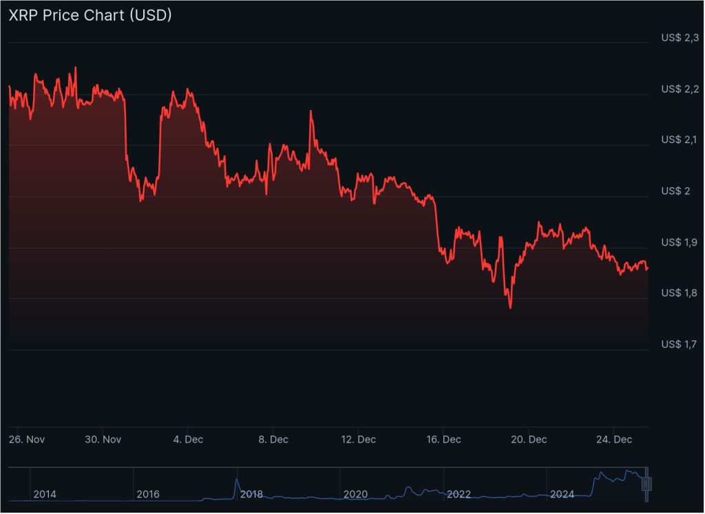Click the 'US$ 1,9' axis label
The height and width of the screenshot is (514, 705).
679,242
